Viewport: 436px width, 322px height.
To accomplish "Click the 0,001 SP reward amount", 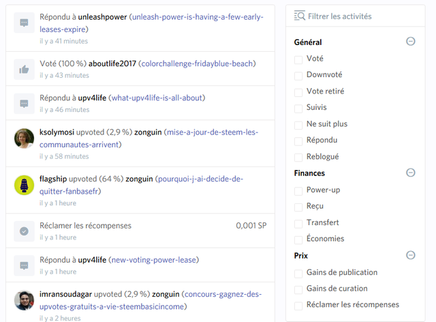I will pyautogui.click(x=251, y=226).
